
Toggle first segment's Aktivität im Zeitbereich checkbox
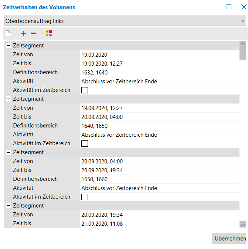[x=85, y=90]
